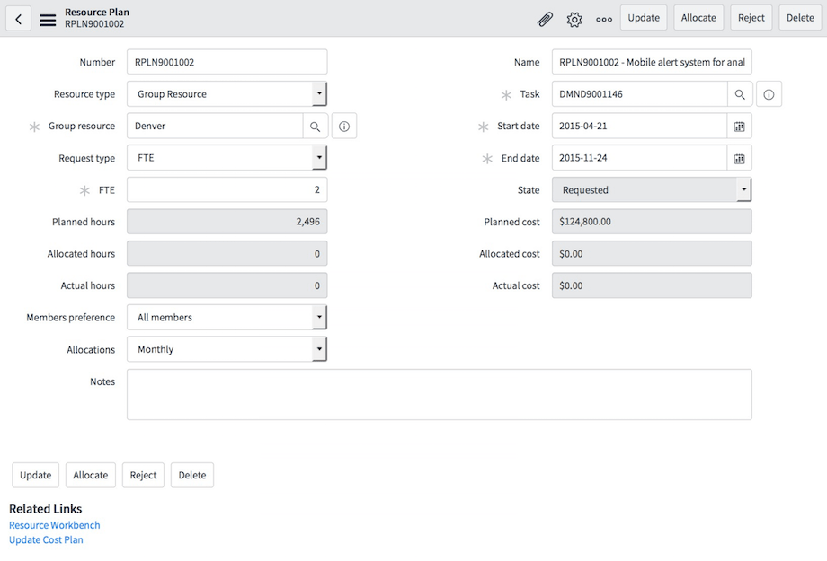Image resolution: width=827 pixels, height=561 pixels.
Task: Open the End date calendar picker
Action: (x=740, y=158)
